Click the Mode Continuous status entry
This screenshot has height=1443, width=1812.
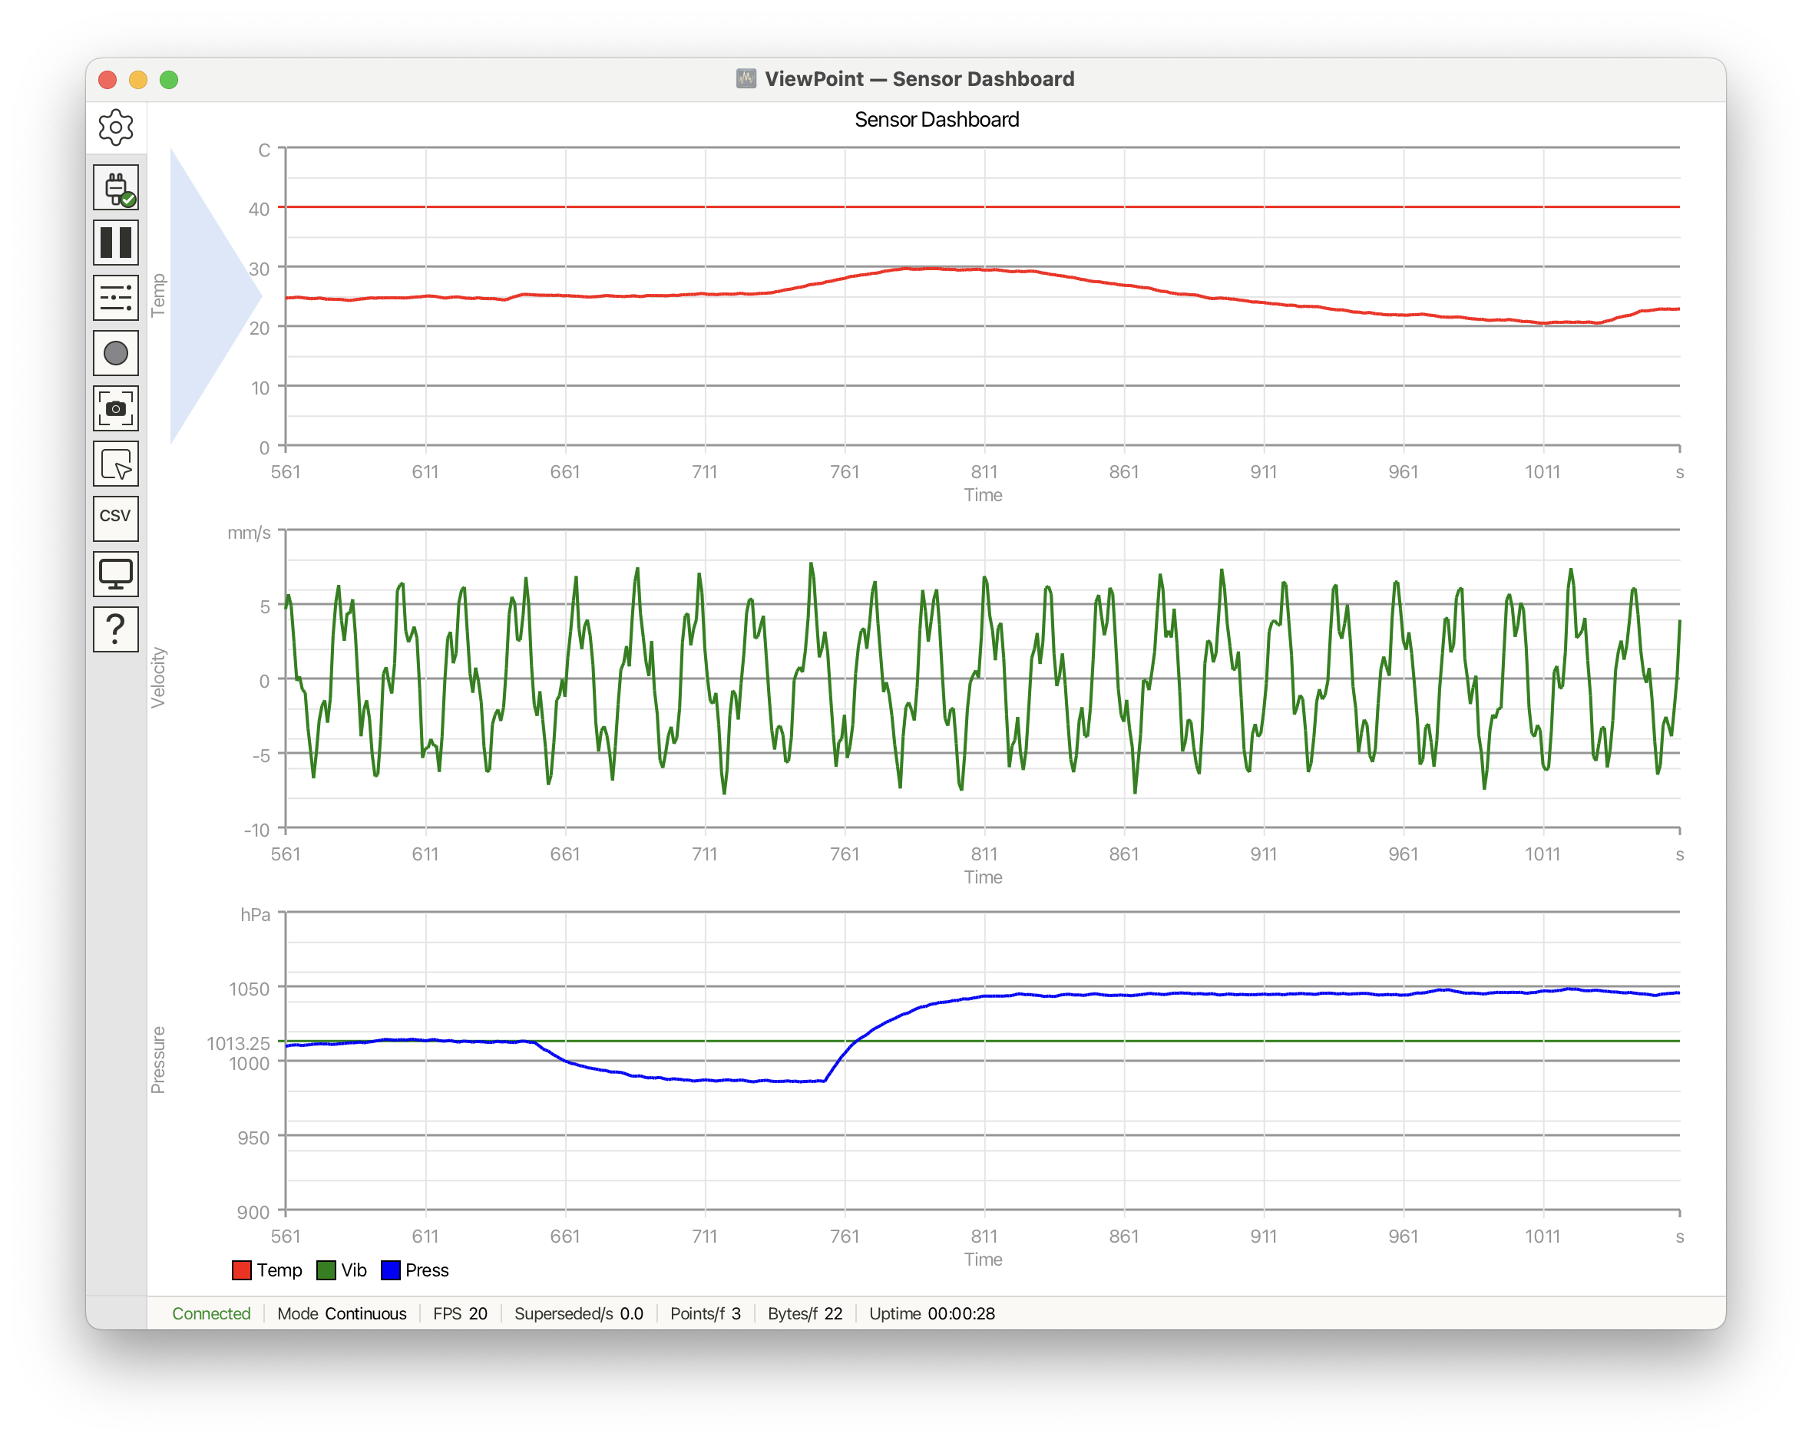pos(342,1313)
